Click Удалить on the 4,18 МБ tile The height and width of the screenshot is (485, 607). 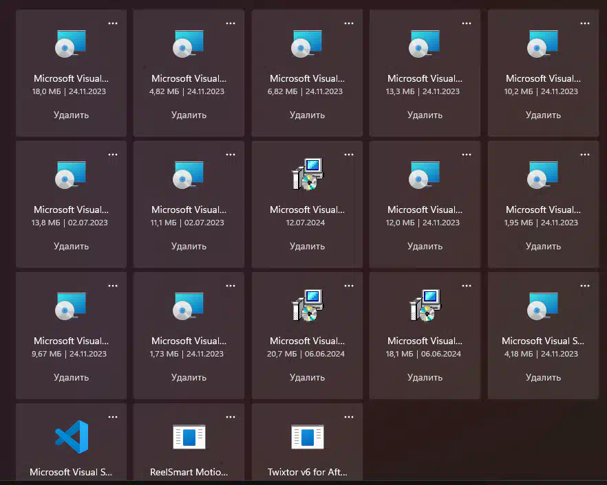pos(544,378)
